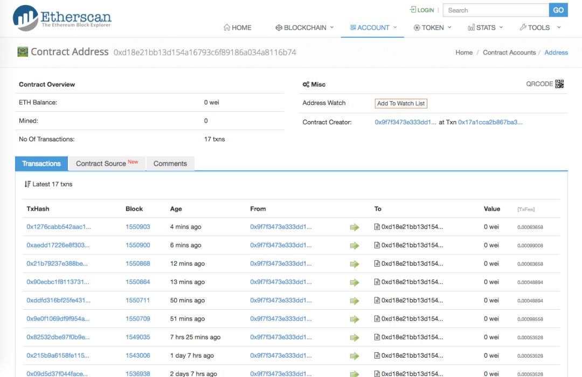The height and width of the screenshot is (377, 582).
Task: Open the QRCODE icon
Action: [559, 84]
